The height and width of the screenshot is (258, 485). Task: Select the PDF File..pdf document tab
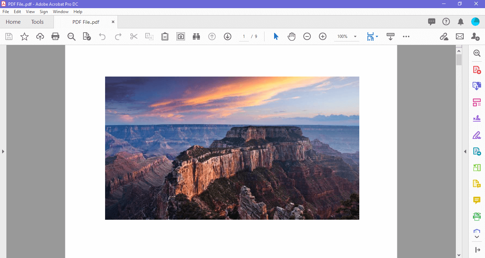tap(86, 22)
